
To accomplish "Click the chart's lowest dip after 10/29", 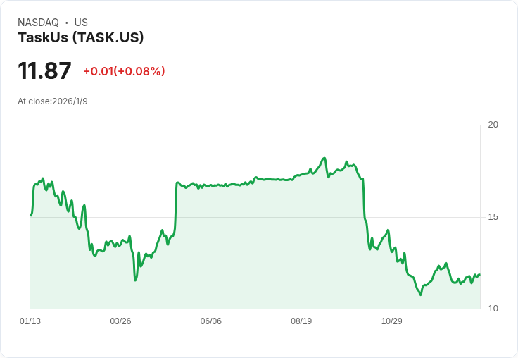I will [421, 295].
